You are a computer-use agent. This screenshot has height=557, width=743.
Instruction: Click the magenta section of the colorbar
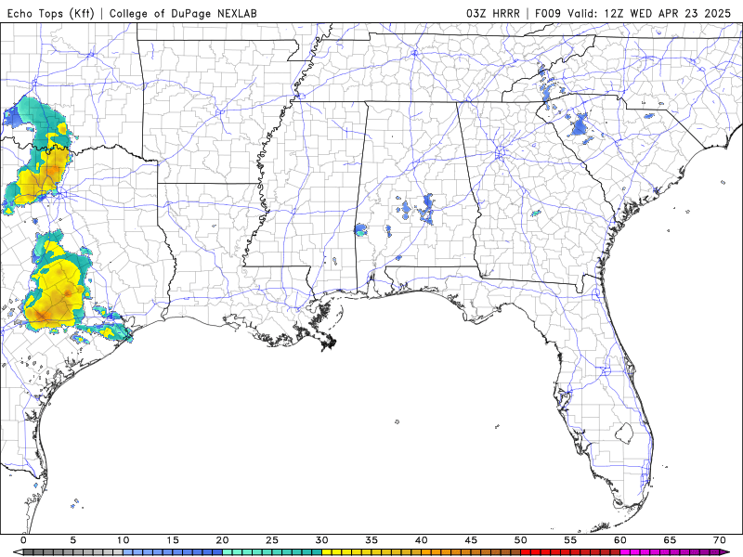point(670,552)
